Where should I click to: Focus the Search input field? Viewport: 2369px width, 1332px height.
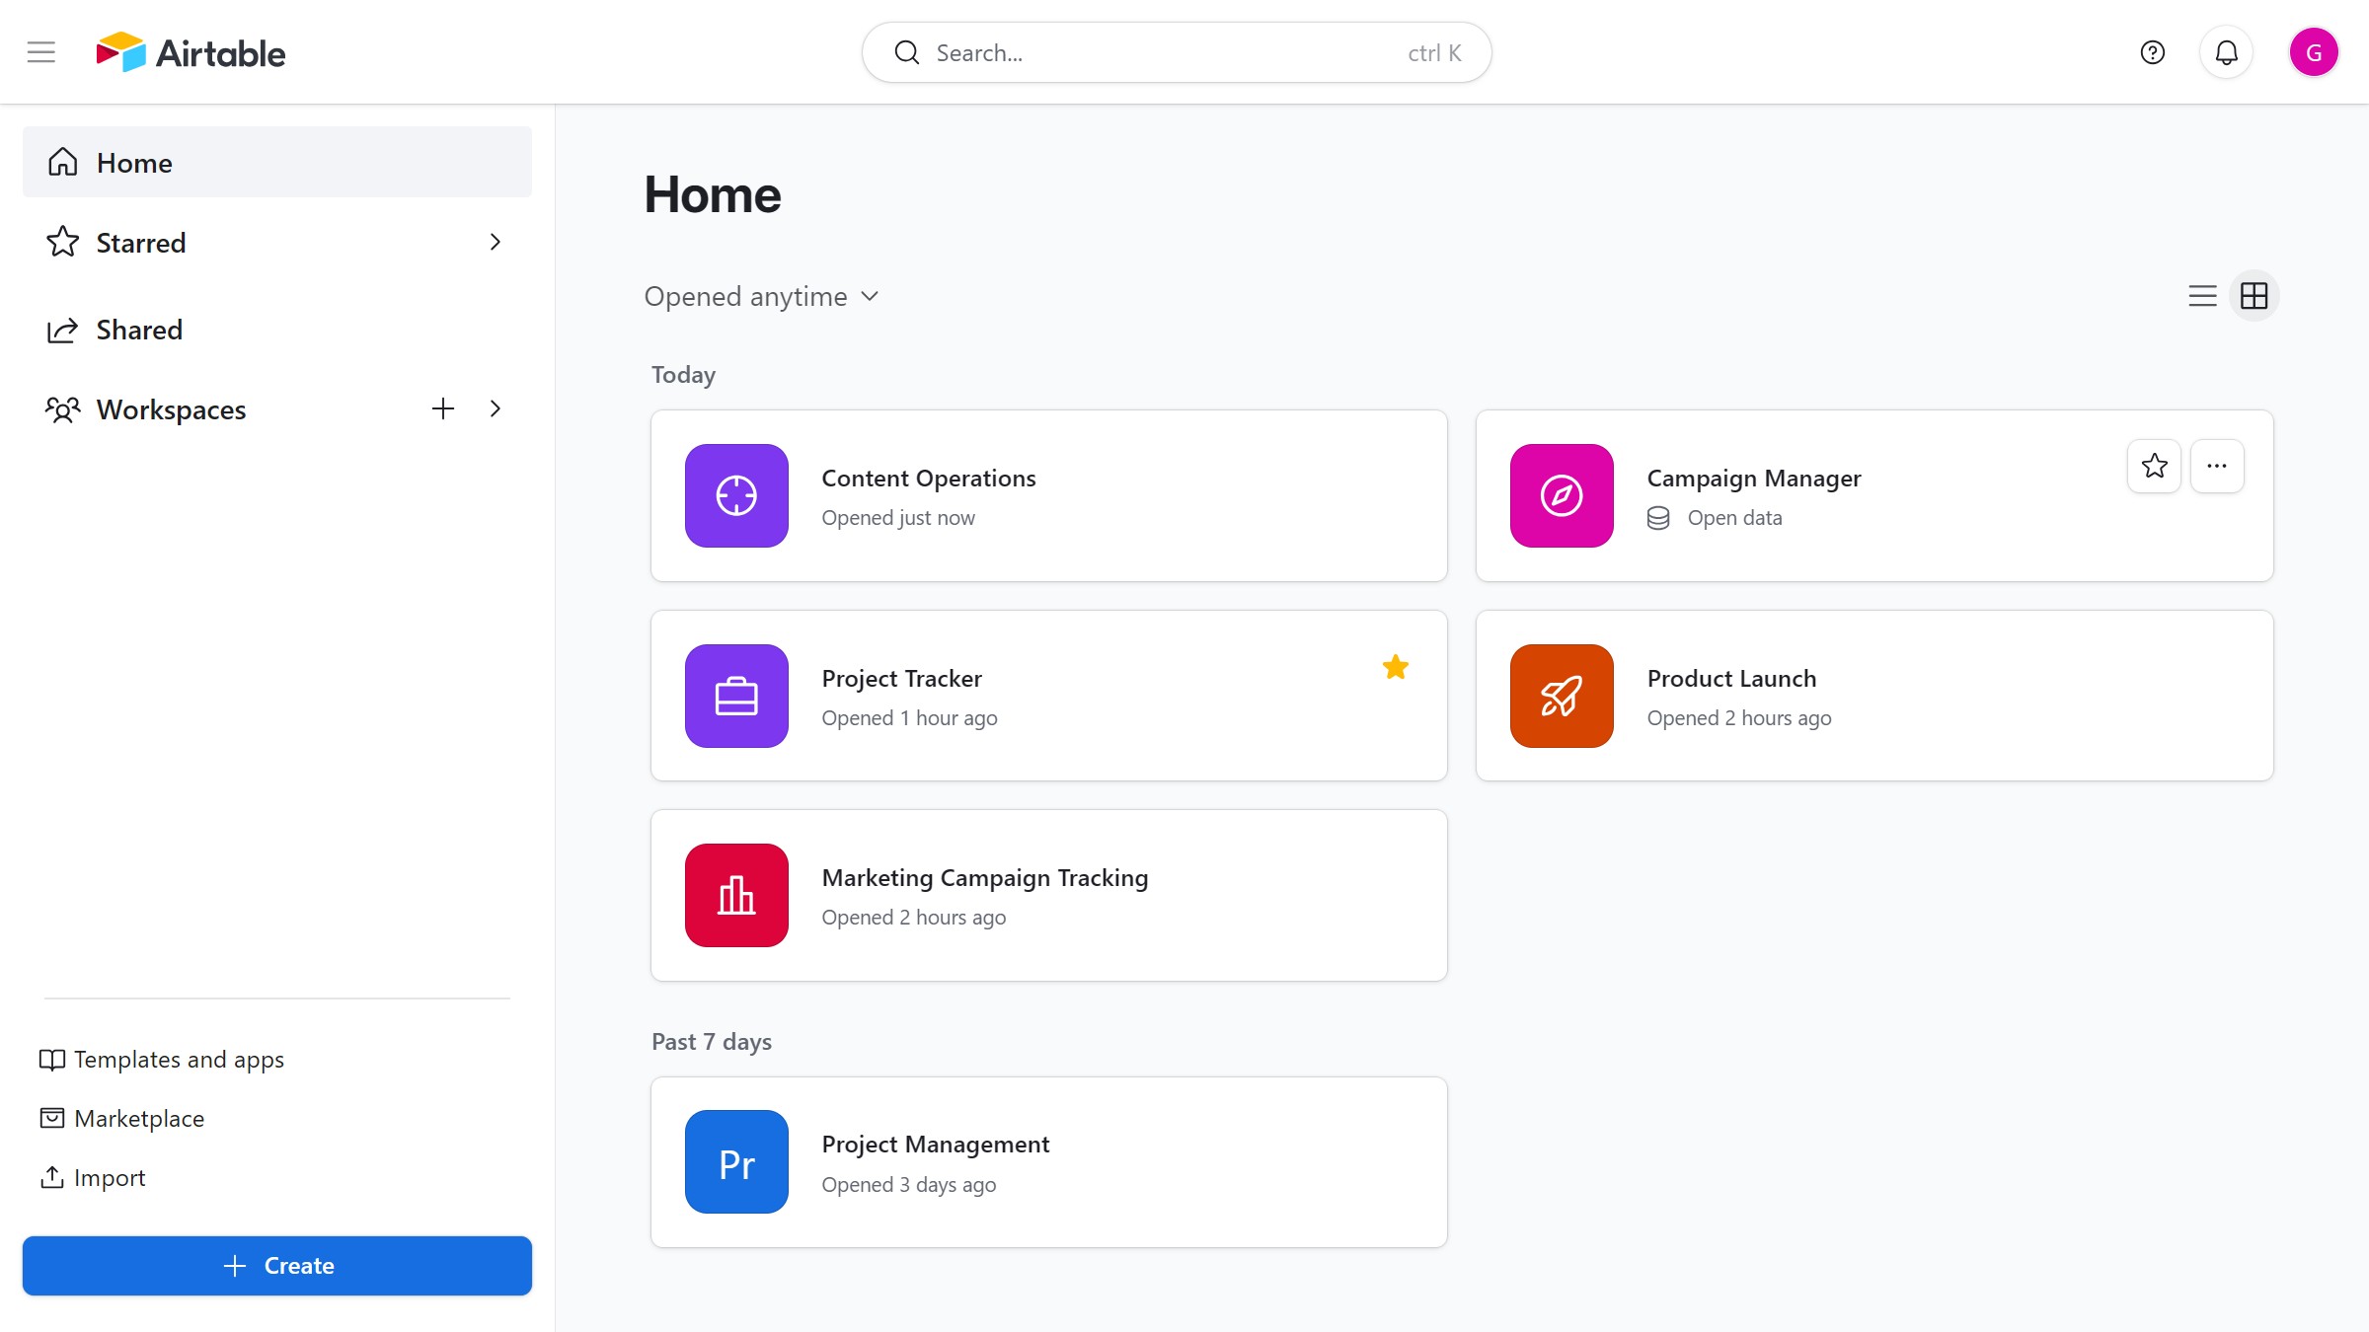click(1176, 52)
